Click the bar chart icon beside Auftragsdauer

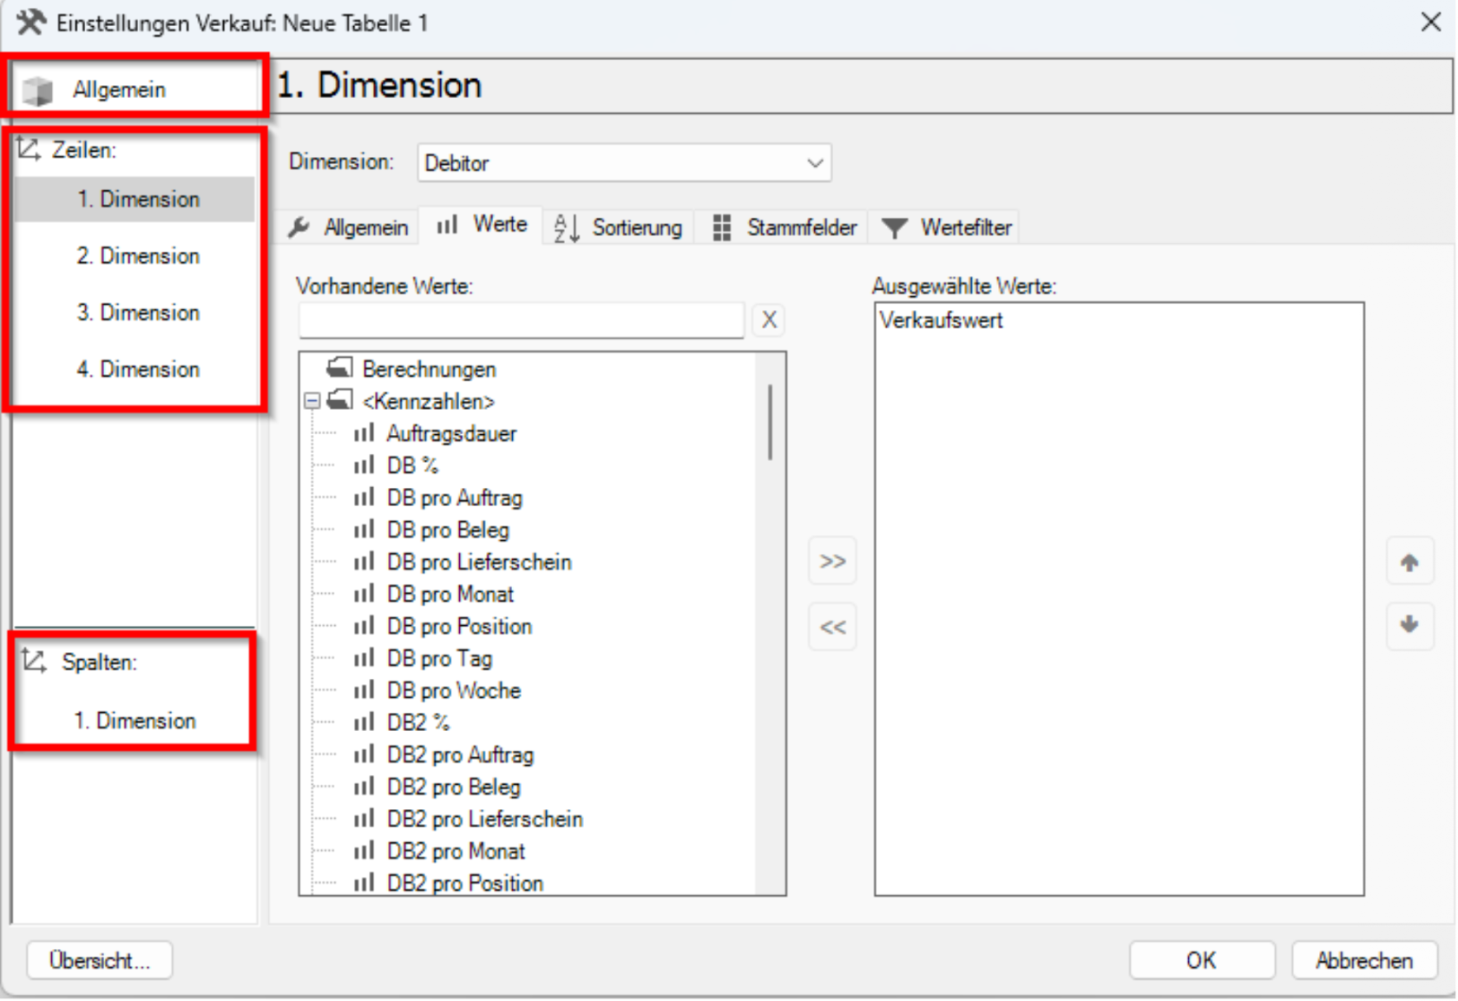pos(364,432)
